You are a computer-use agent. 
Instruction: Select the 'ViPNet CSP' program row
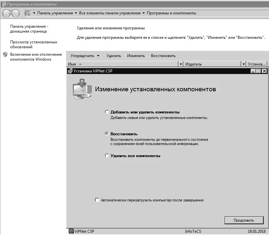click(x=167, y=231)
